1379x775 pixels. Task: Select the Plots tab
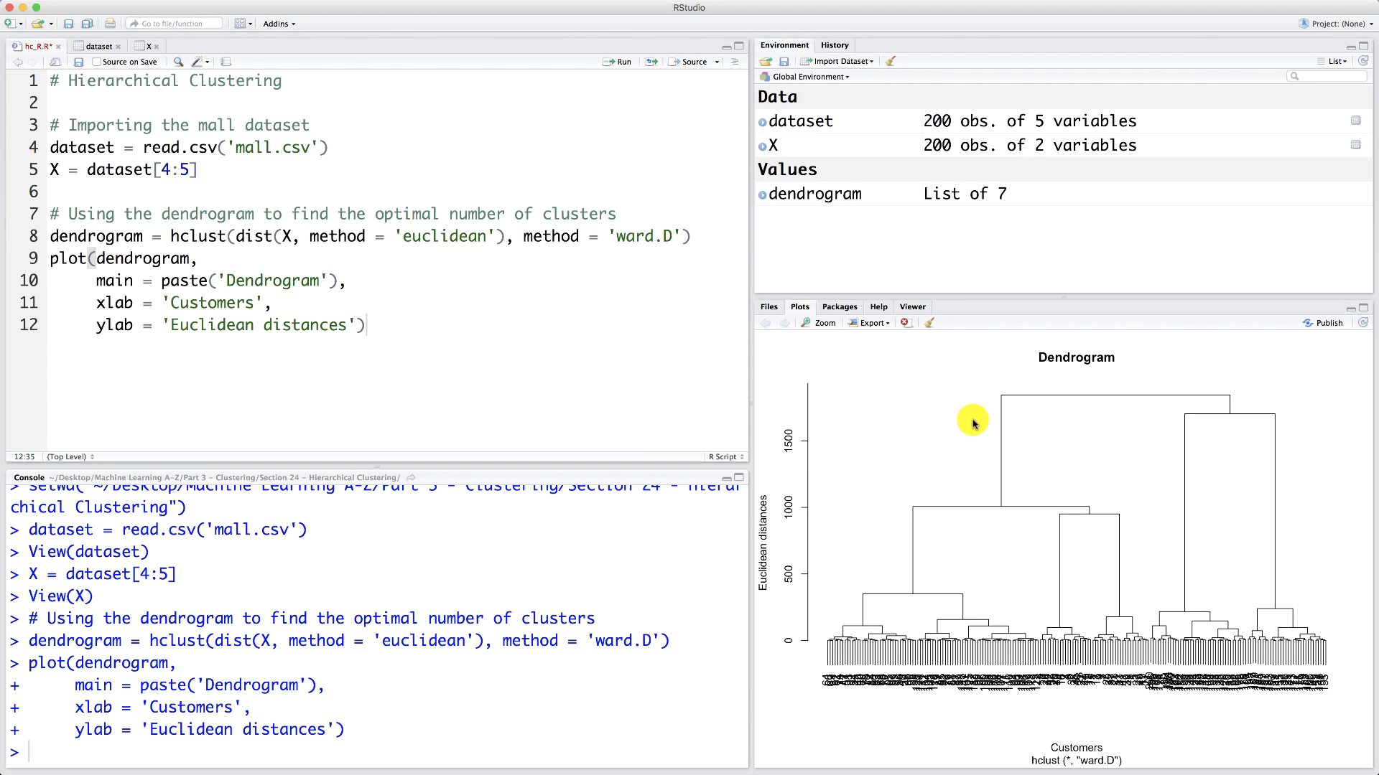799,306
